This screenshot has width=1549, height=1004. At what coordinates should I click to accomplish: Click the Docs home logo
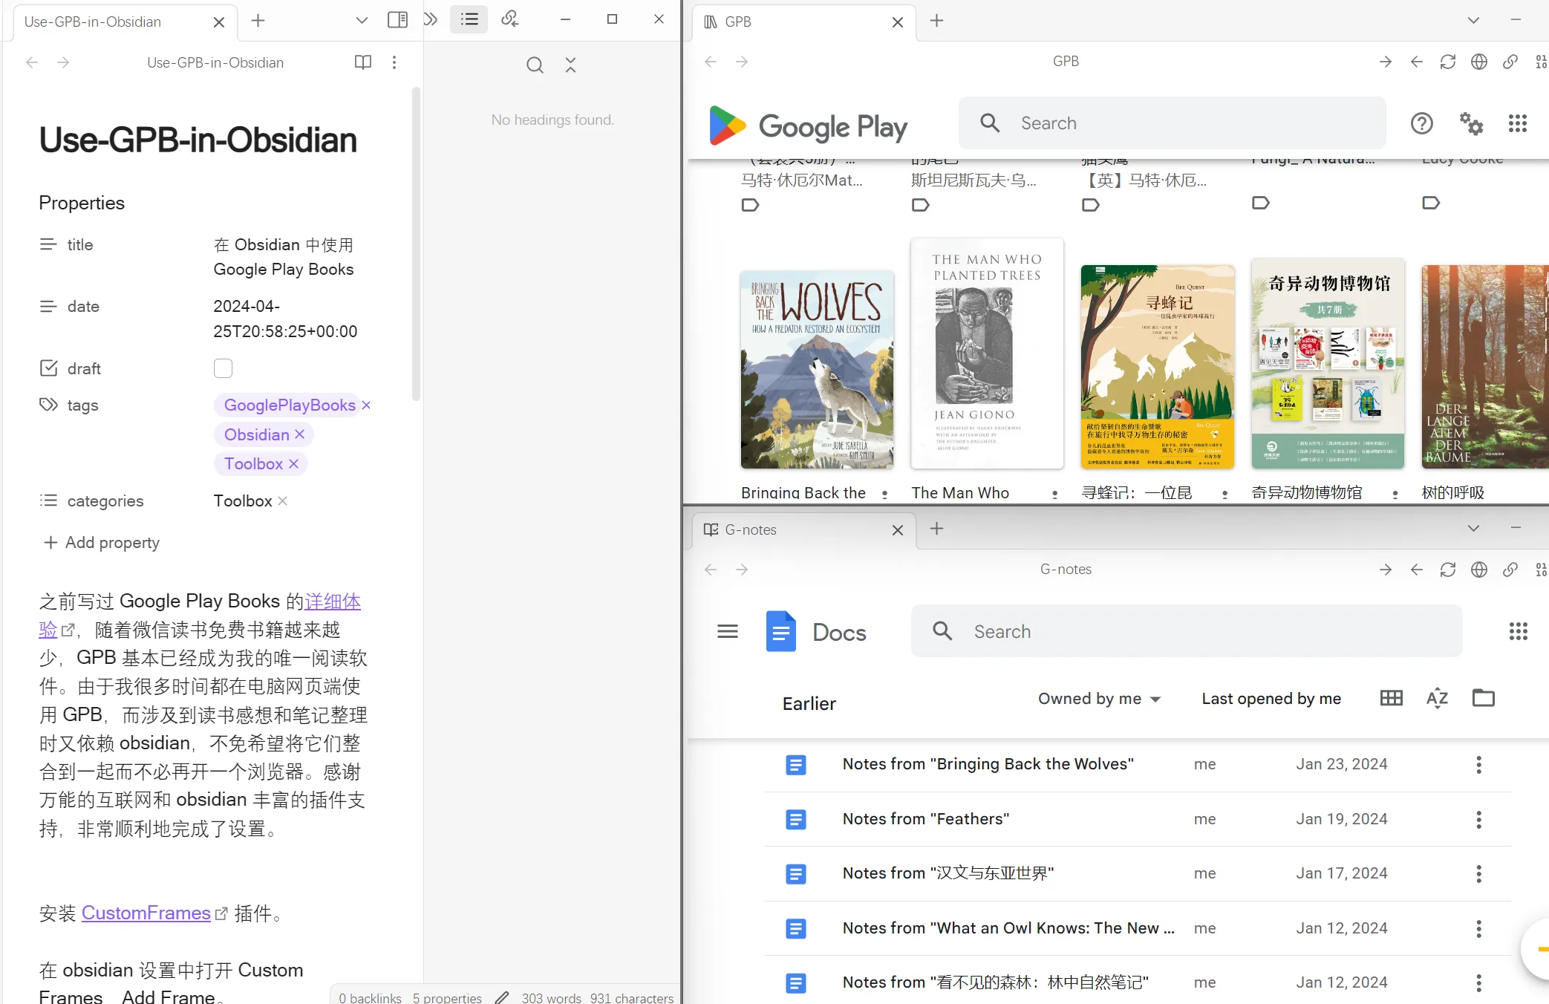click(x=816, y=631)
